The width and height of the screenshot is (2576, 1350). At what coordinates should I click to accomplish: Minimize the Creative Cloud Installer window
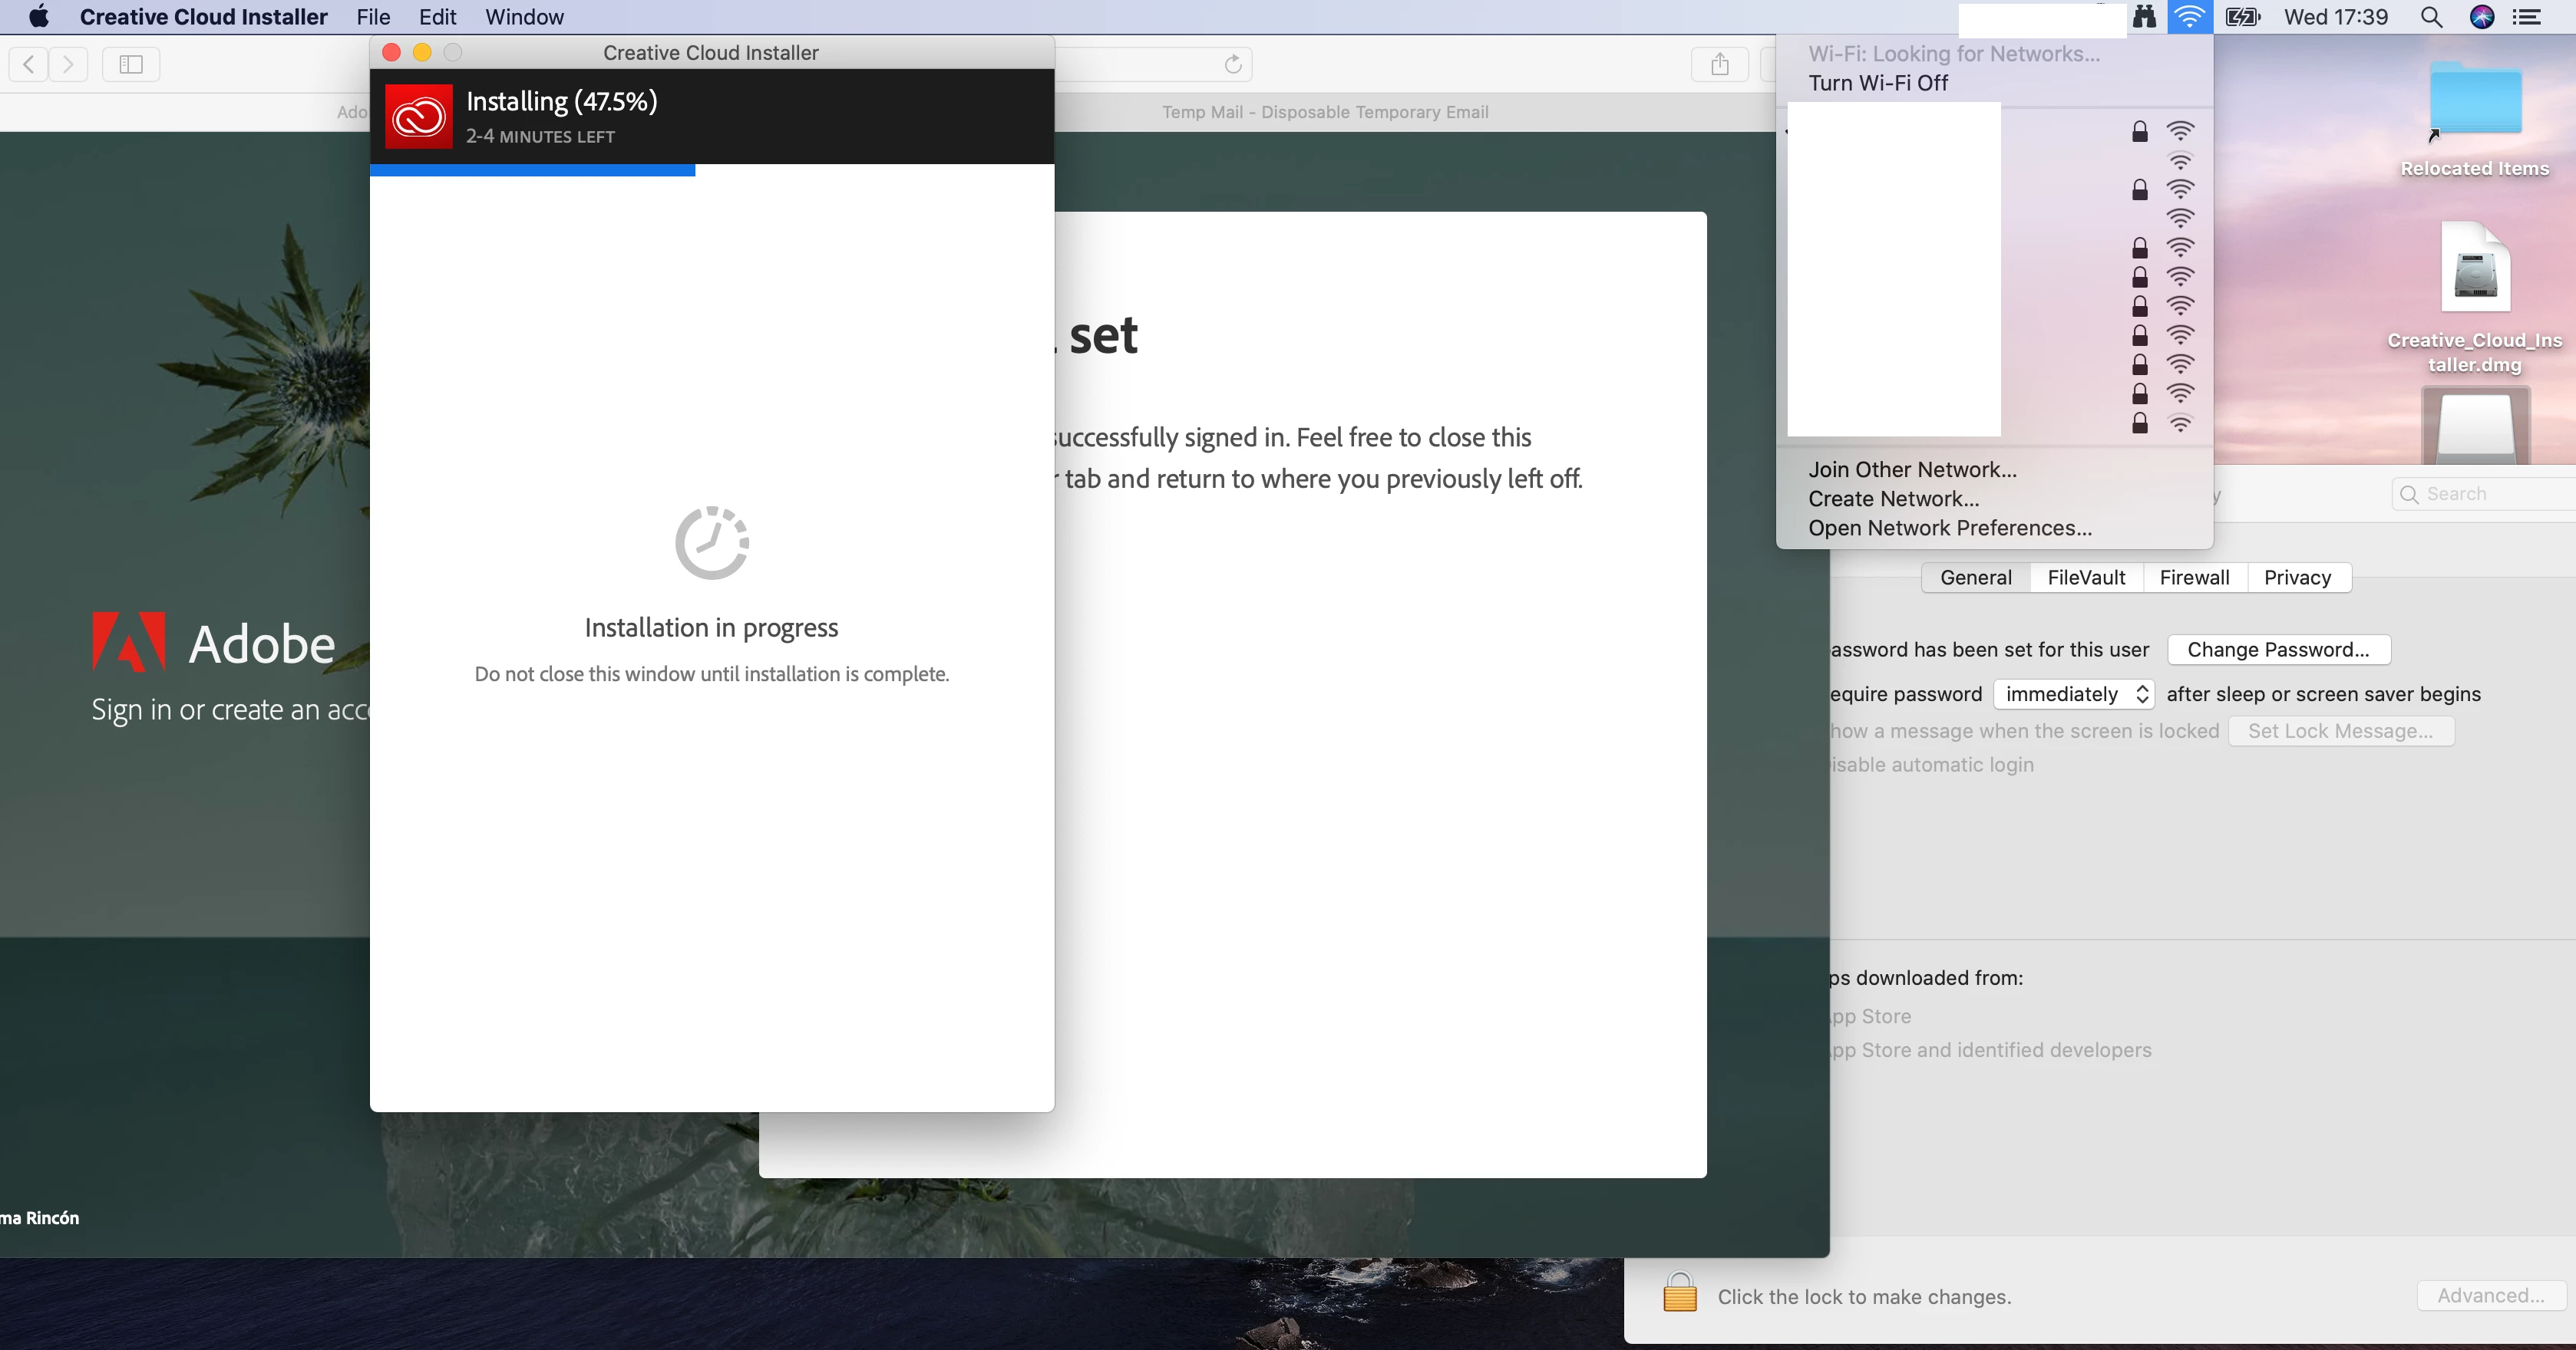[422, 53]
